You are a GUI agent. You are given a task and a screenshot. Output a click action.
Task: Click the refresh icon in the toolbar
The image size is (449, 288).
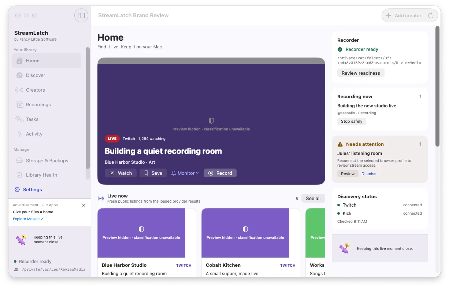coord(431,15)
